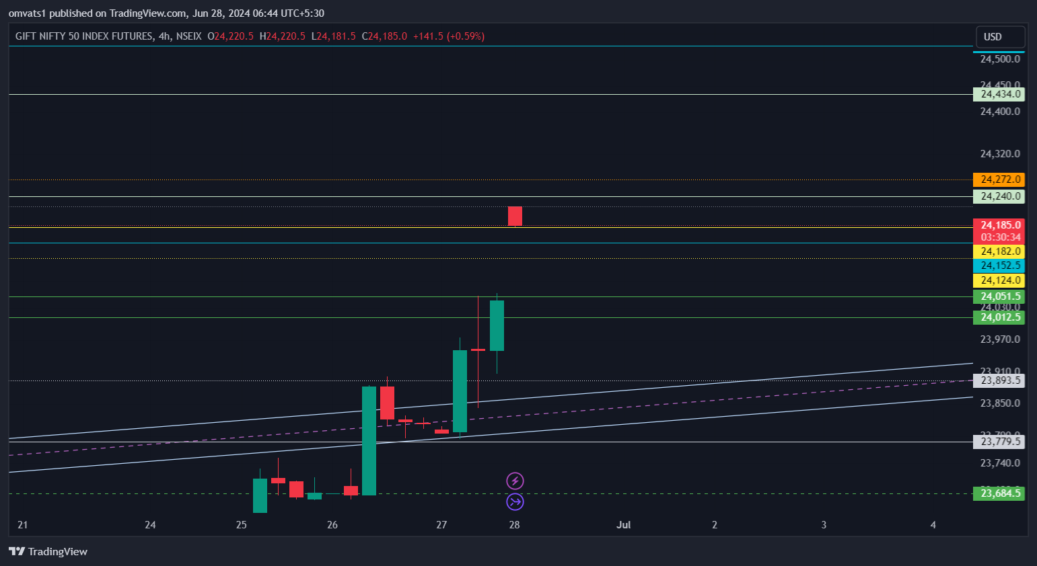
Task: Click the purple lightning bolt event icon
Action: 515,481
